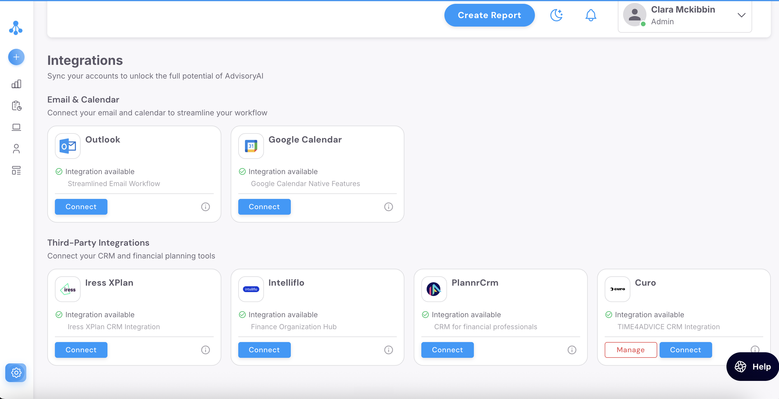Screen dimensions: 779x399
Task: Connect the Google Calendar integration
Action: point(264,207)
